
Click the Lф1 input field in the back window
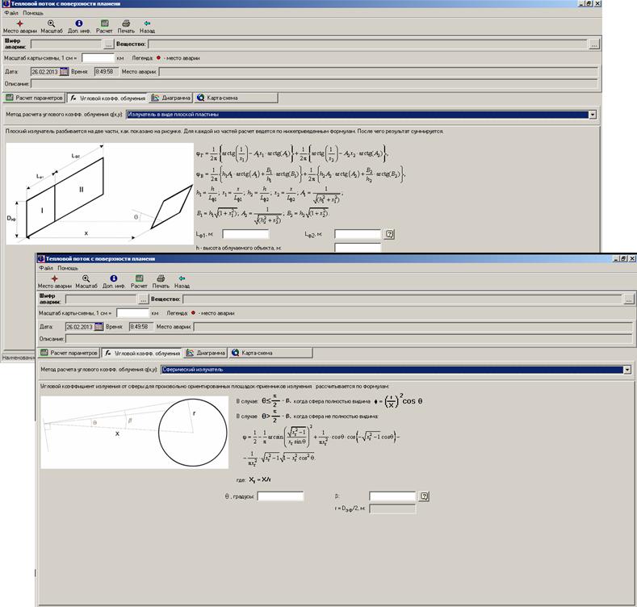tap(245, 234)
